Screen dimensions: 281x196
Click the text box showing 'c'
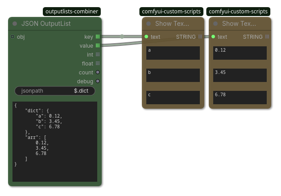point(173,98)
